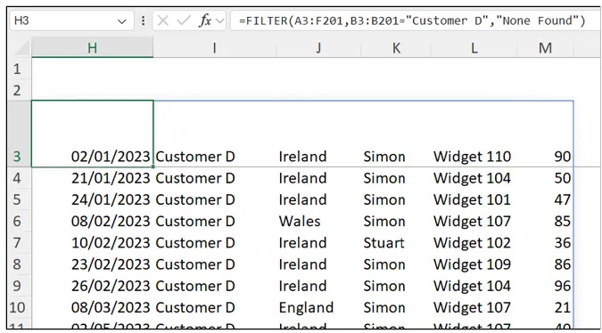The width and height of the screenshot is (602, 333).
Task: Click cell with date 08/03/2023
Action: [x=92, y=307]
